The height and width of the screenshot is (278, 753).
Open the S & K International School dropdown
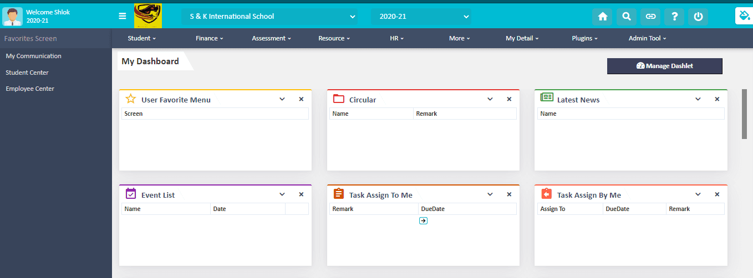point(269,17)
